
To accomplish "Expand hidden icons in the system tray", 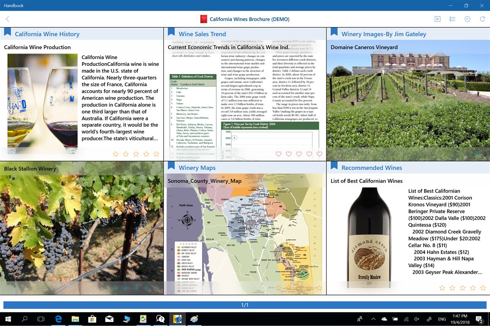I will click(373, 319).
